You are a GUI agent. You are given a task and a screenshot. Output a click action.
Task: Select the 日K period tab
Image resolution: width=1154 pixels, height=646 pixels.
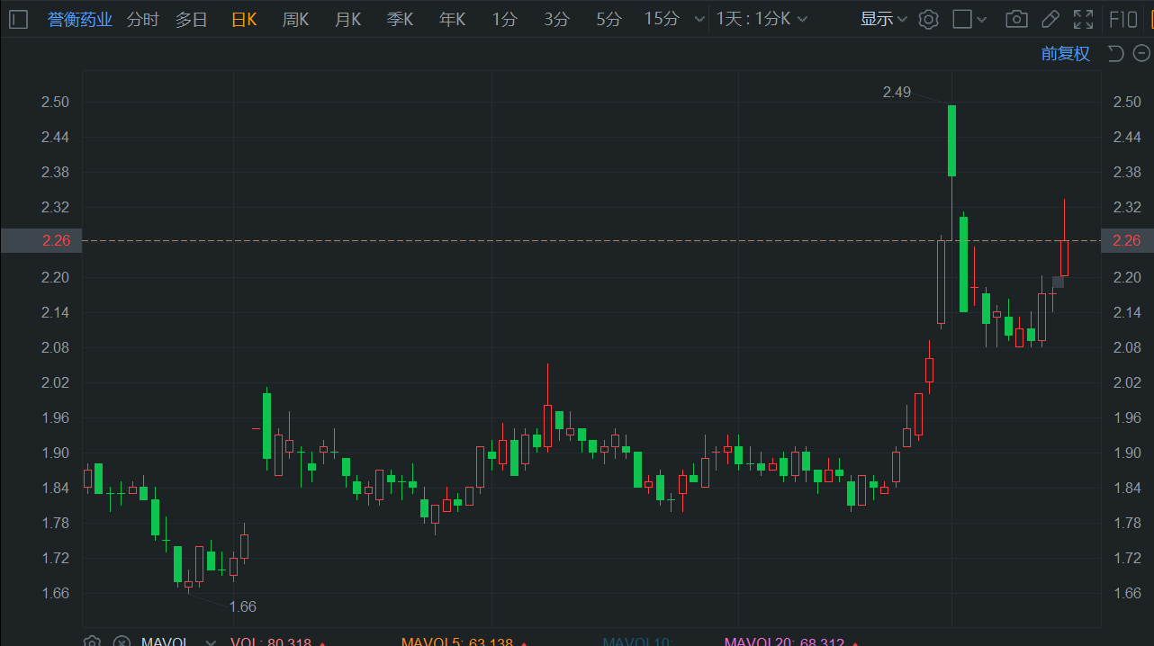point(244,19)
